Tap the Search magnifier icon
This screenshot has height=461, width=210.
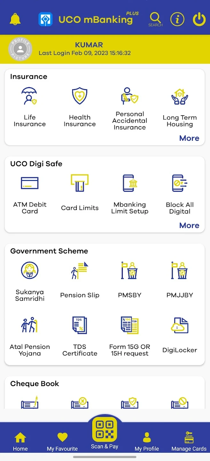point(155,19)
